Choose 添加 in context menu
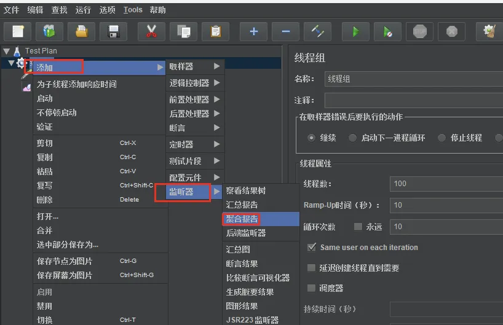The width and height of the screenshot is (503, 325). [99, 68]
